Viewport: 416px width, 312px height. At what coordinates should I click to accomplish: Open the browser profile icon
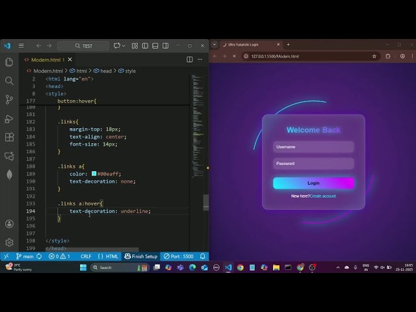click(x=402, y=57)
